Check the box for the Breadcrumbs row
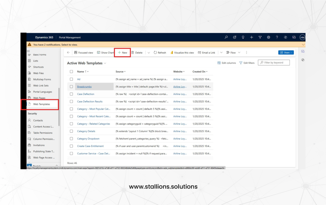The height and width of the screenshot is (205, 326). 71,87
